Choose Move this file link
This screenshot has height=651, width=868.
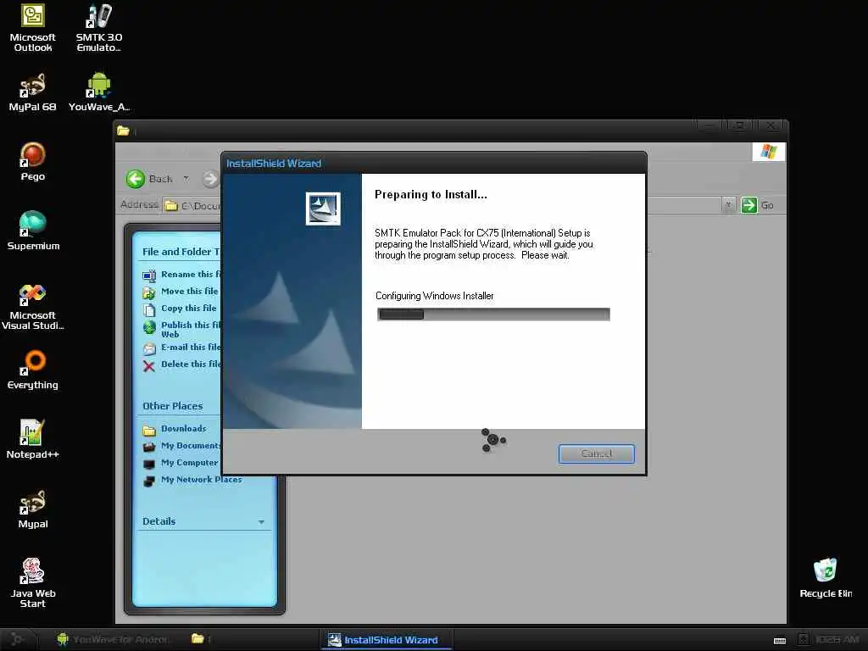pyautogui.click(x=189, y=292)
